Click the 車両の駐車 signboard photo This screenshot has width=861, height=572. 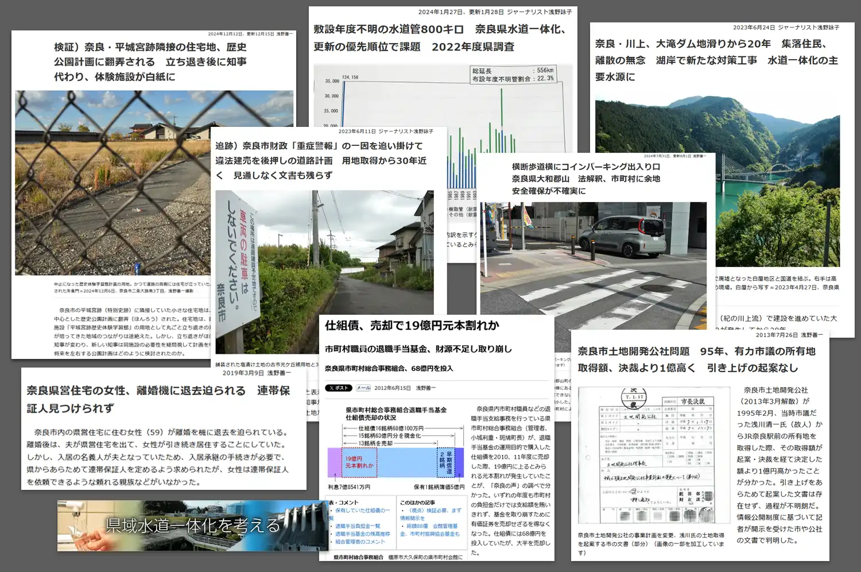pos(324,272)
